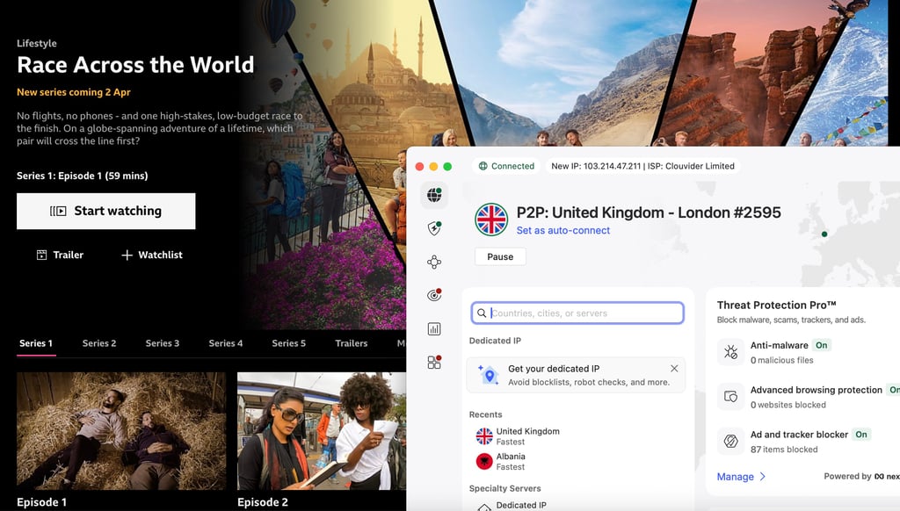Viewport: 900px width, 511px height.
Task: Switch to the Series 3 tab
Action: coord(163,343)
